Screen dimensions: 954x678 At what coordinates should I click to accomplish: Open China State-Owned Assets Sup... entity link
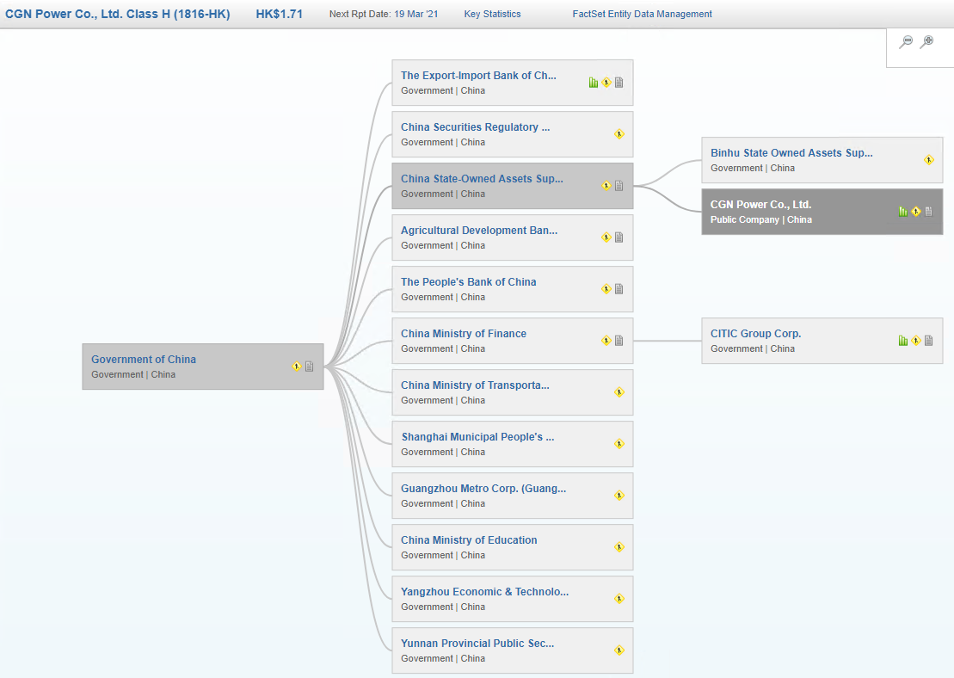tap(482, 179)
